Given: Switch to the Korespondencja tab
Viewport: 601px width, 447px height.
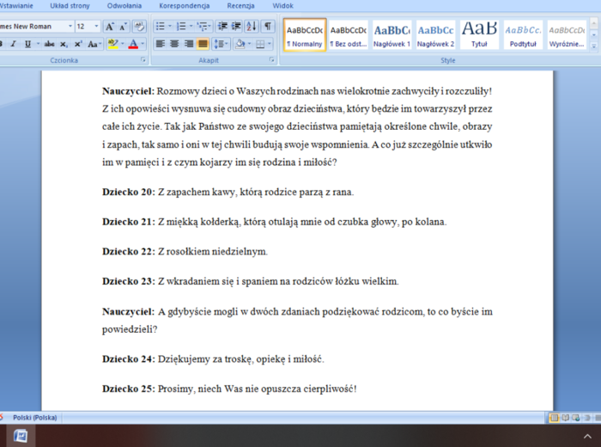Looking at the screenshot, I should (184, 5).
